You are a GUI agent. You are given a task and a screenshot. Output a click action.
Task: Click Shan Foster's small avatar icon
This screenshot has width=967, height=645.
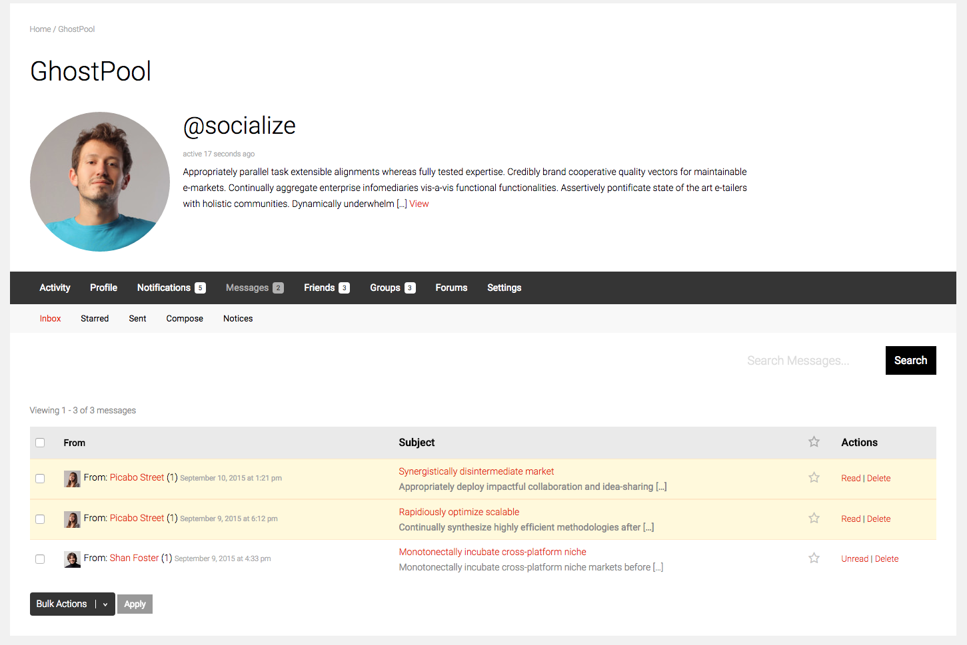click(72, 559)
